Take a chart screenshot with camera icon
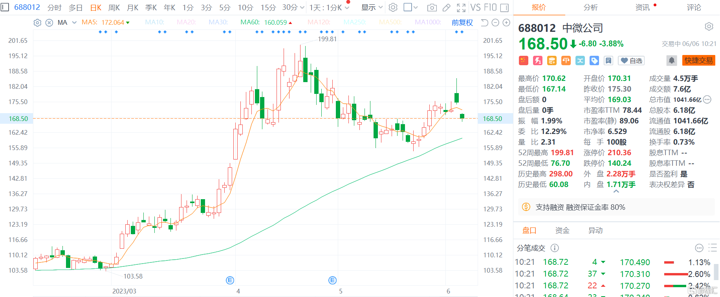The width and height of the screenshot is (720, 297). point(432,7)
